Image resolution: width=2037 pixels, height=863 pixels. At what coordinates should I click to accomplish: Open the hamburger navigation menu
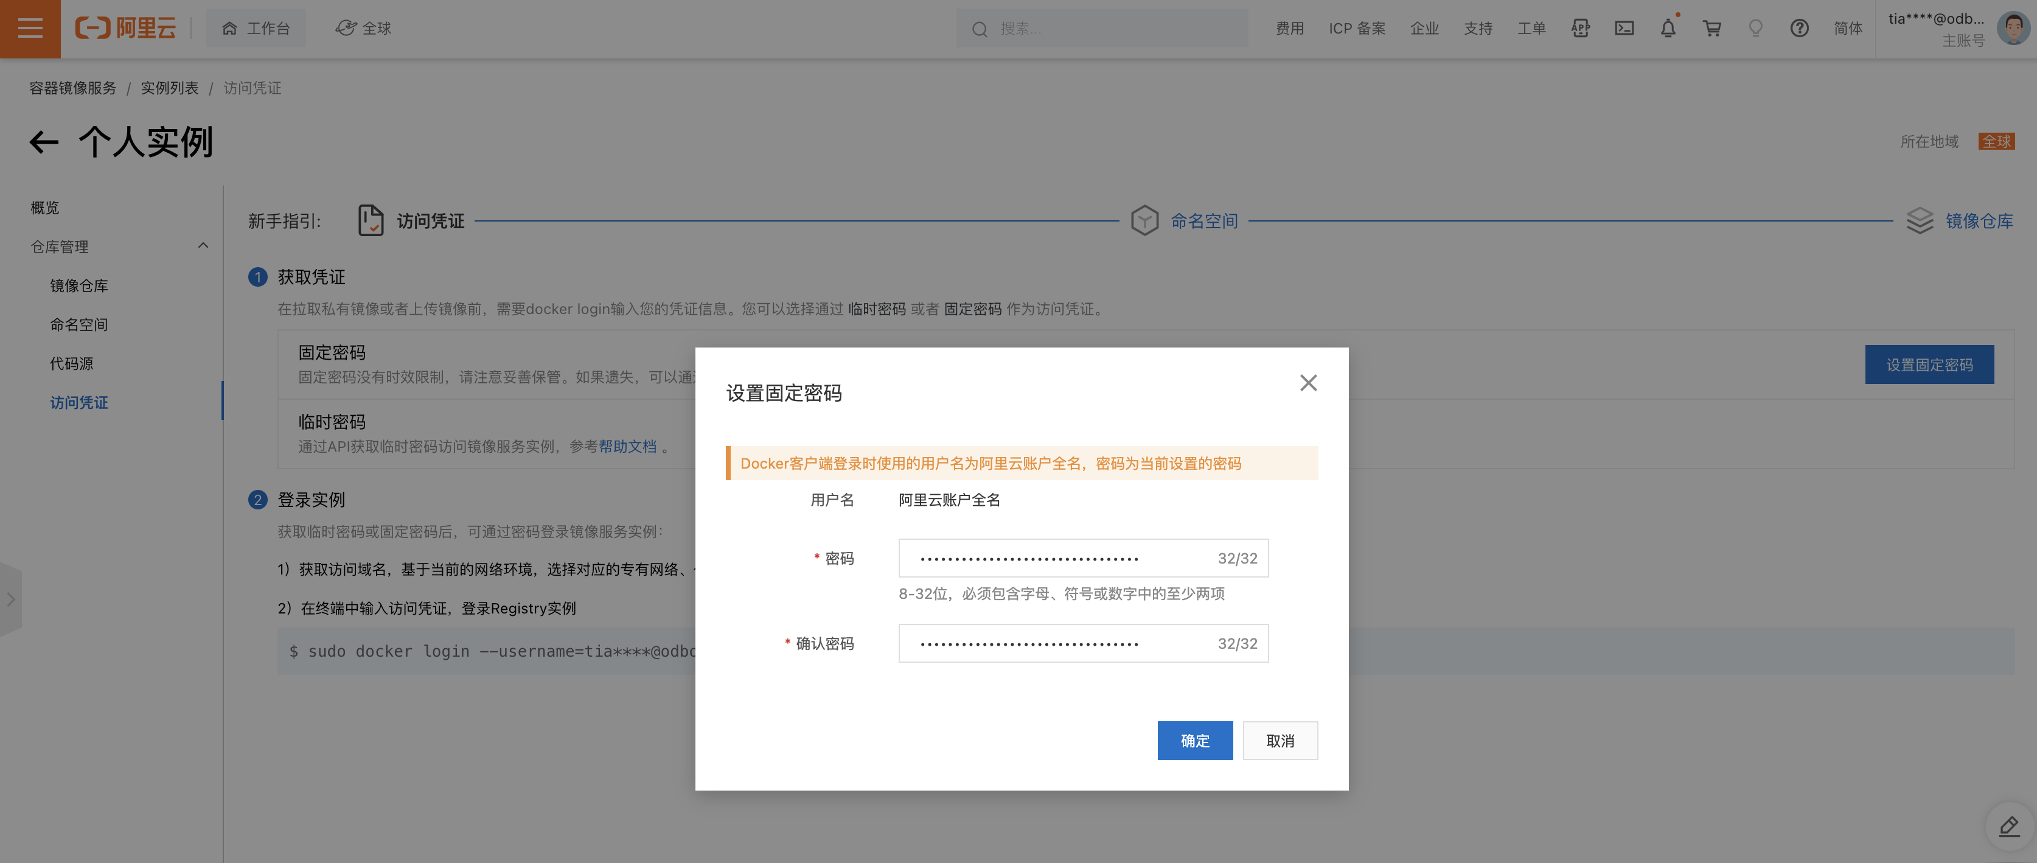coord(30,29)
